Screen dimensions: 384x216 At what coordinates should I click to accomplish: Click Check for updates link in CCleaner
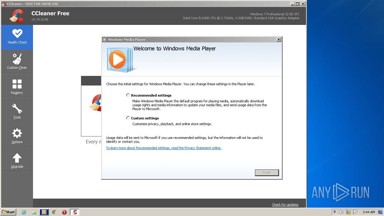click(x=285, y=205)
